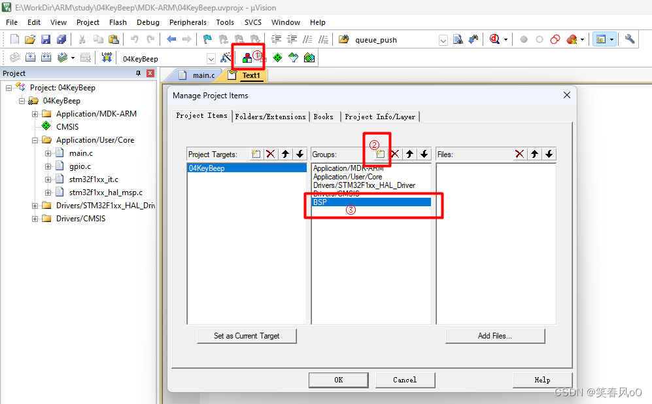The width and height of the screenshot is (652, 404).
Task: Move file down in Files list
Action: 549,154
